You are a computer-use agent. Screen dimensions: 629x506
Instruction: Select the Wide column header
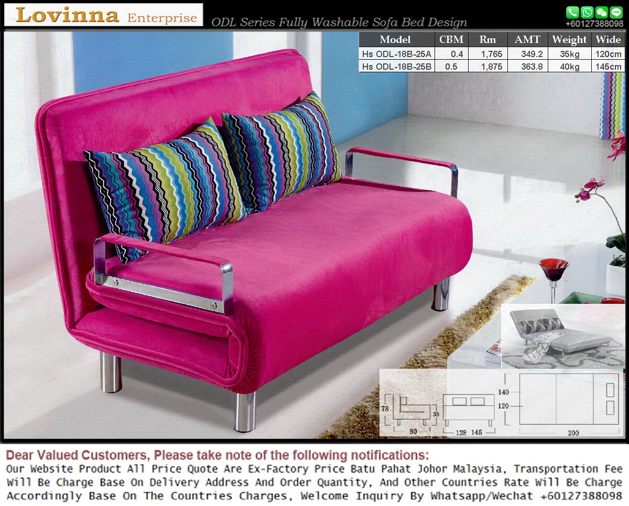608,39
